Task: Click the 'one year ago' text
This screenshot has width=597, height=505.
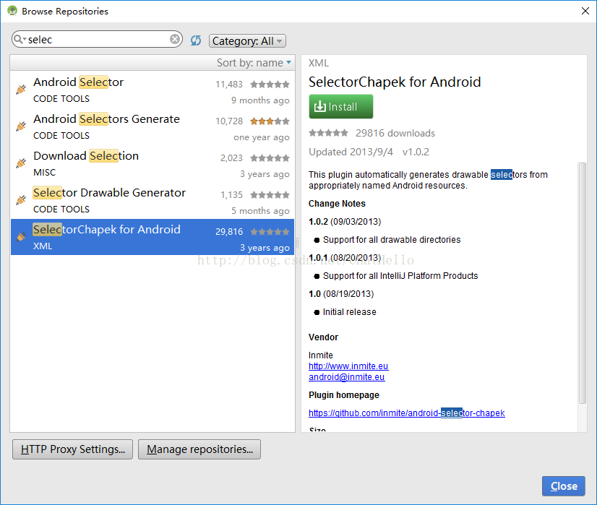Action: 262,137
